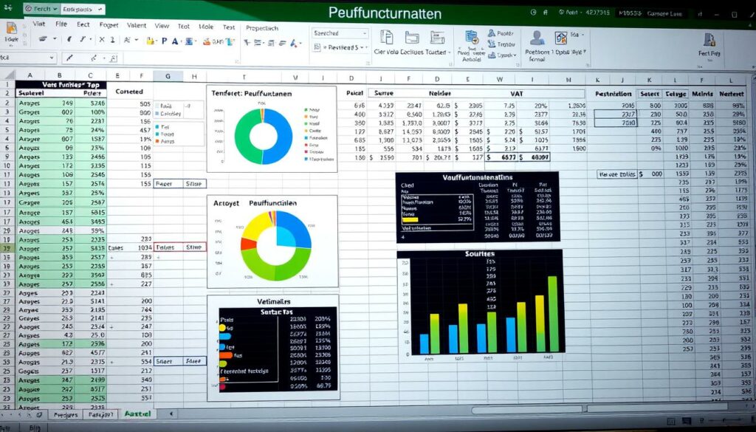Select column G header
Viewport: 756px width, 432px height.
pyautogui.click(x=168, y=76)
